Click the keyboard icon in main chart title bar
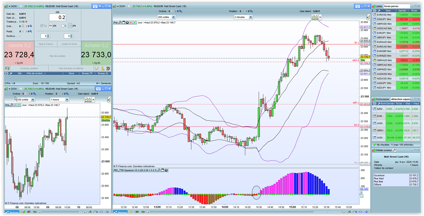 pyautogui.click(x=358, y=6)
